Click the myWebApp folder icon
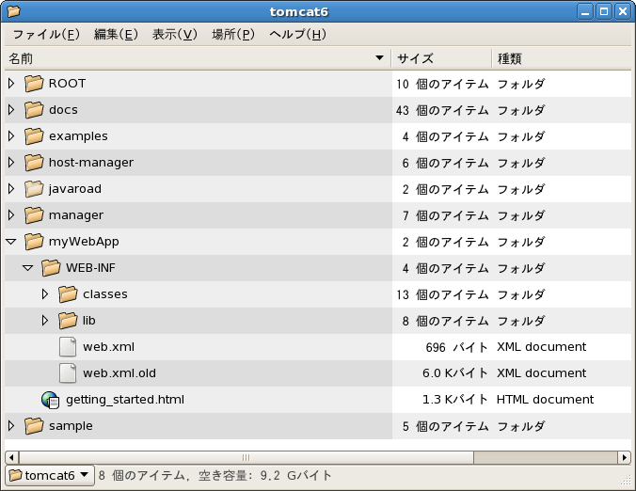The height and width of the screenshot is (491, 636). tap(34, 242)
